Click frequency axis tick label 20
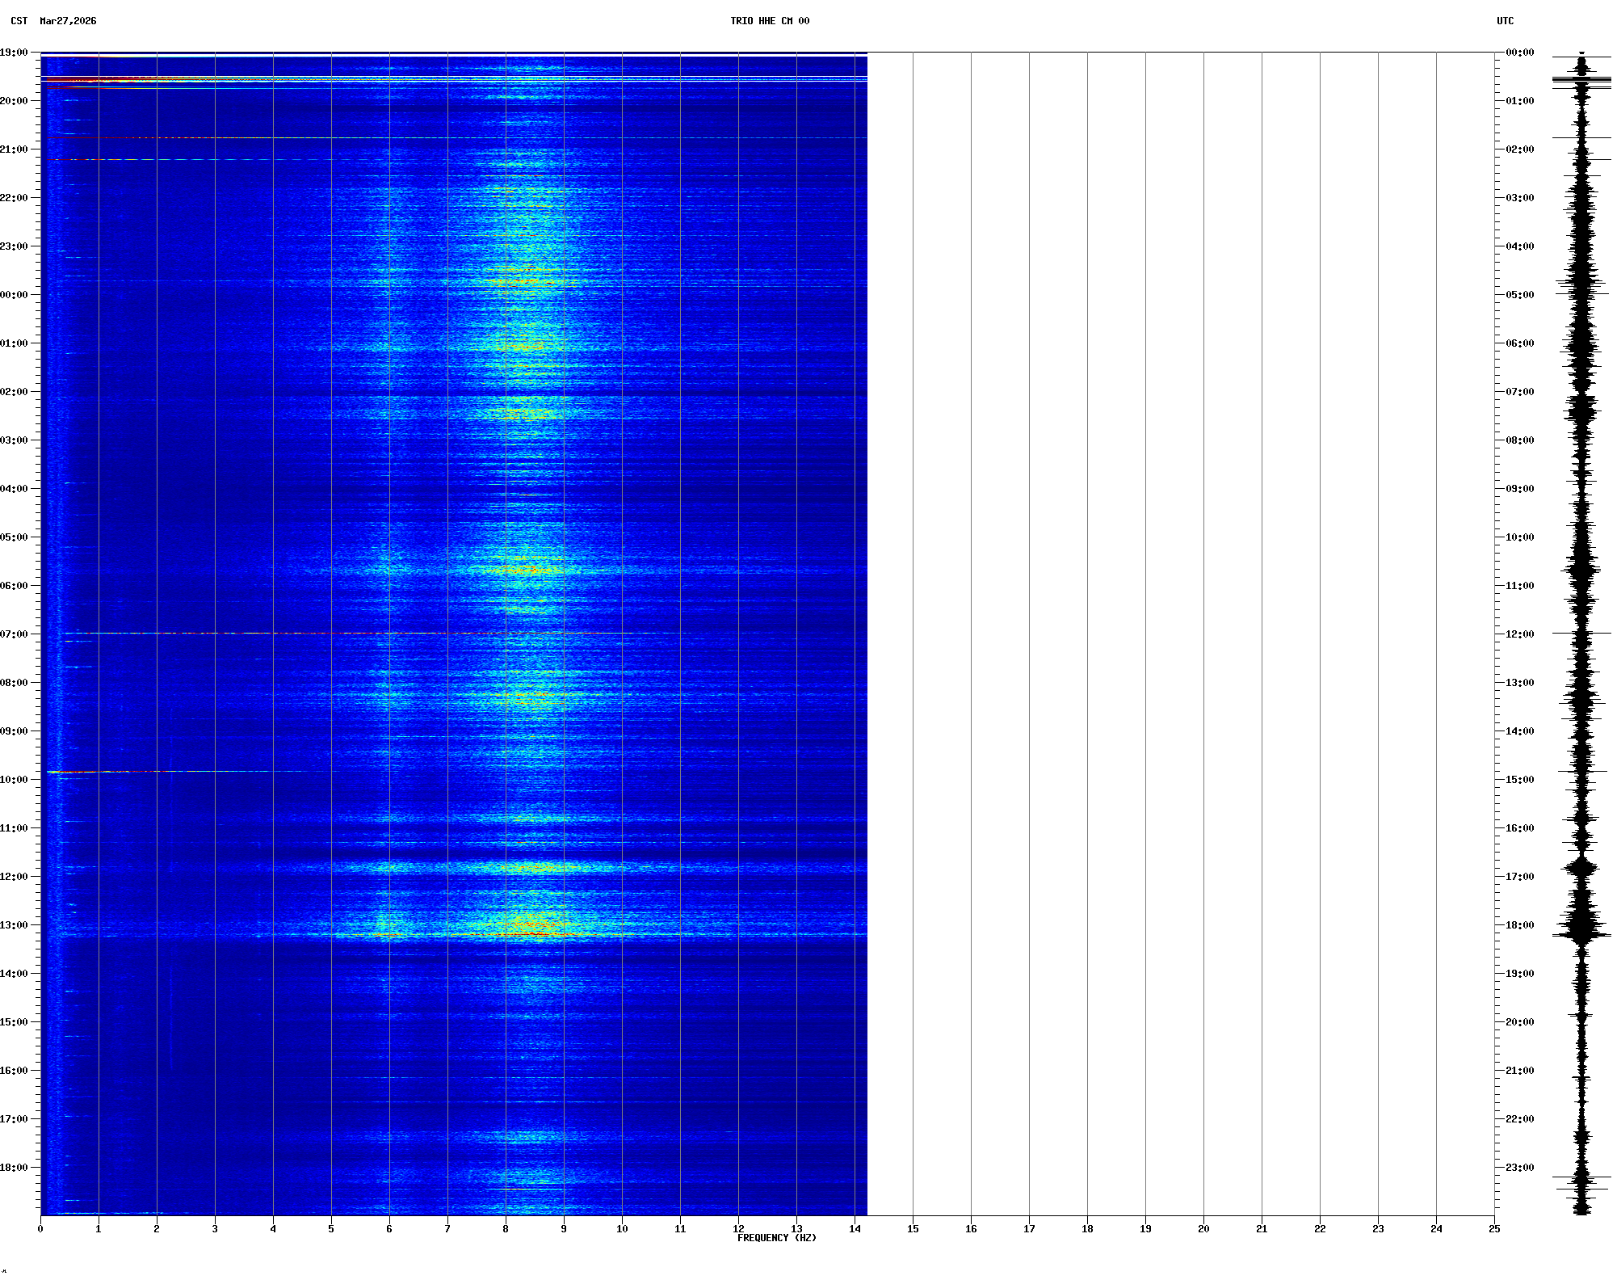 [x=1203, y=1229]
